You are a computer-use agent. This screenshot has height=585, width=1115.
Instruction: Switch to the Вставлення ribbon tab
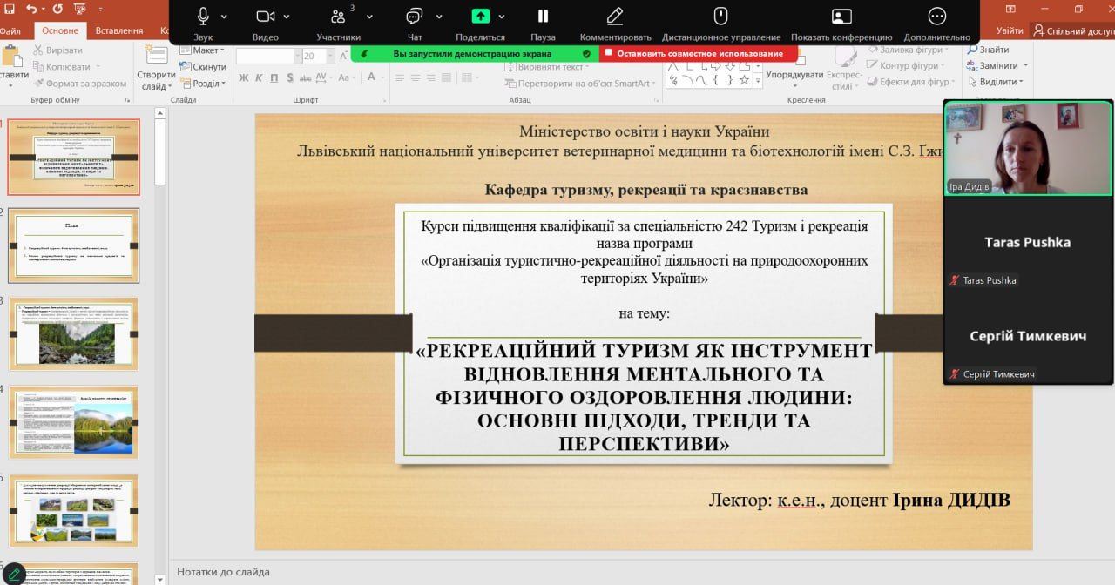tap(119, 30)
